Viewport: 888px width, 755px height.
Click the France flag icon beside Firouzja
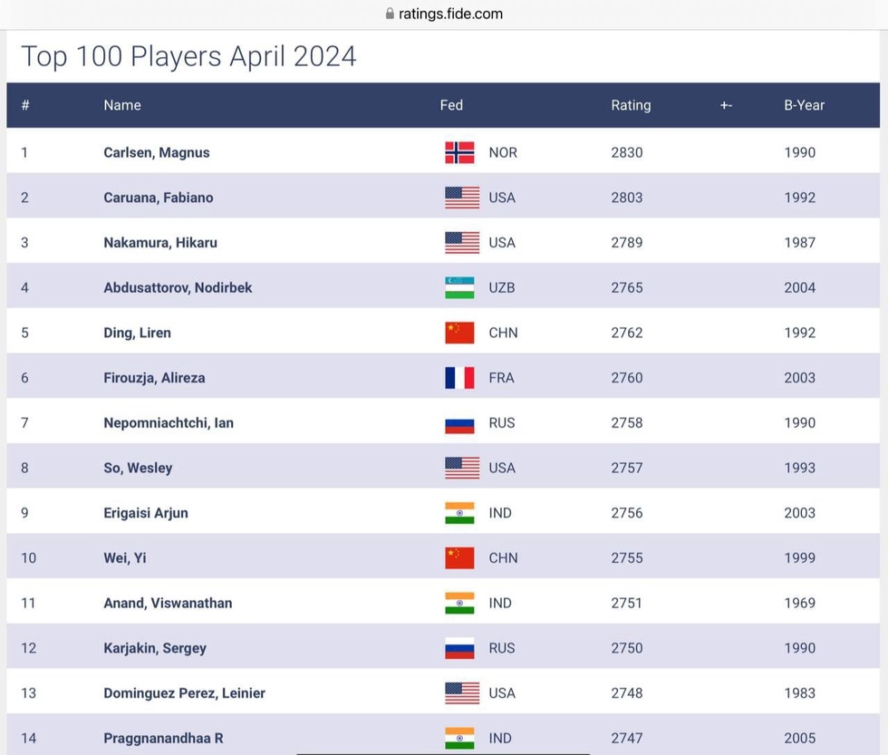point(459,378)
